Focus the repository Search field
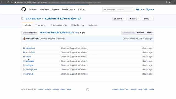The image size is (176, 99). (125, 10)
